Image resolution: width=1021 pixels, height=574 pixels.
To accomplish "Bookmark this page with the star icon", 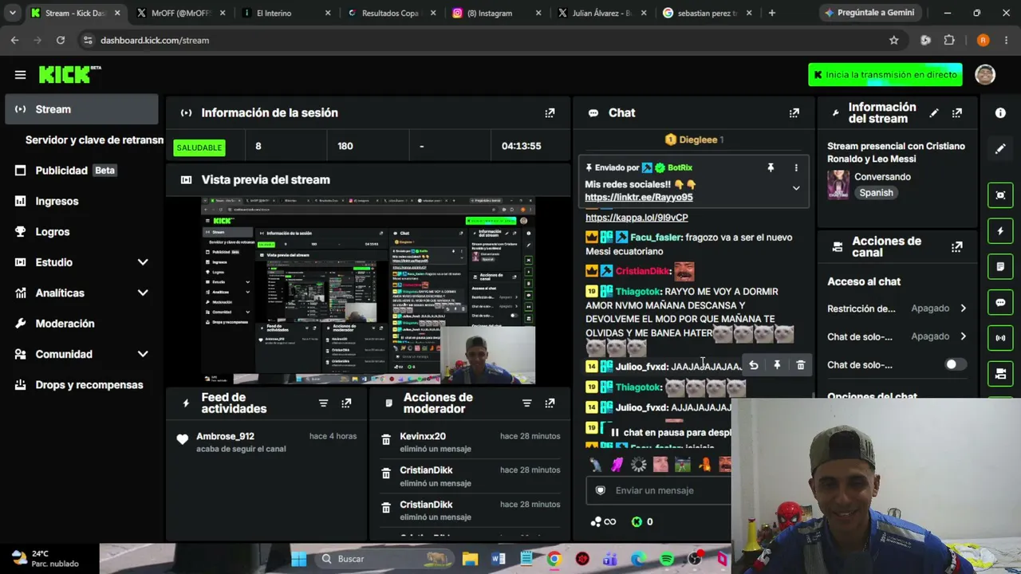I will pyautogui.click(x=894, y=40).
